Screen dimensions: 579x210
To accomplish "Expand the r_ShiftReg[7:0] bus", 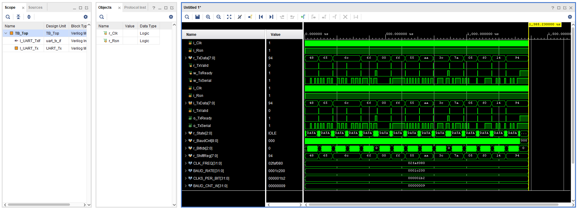I will 186,156.
